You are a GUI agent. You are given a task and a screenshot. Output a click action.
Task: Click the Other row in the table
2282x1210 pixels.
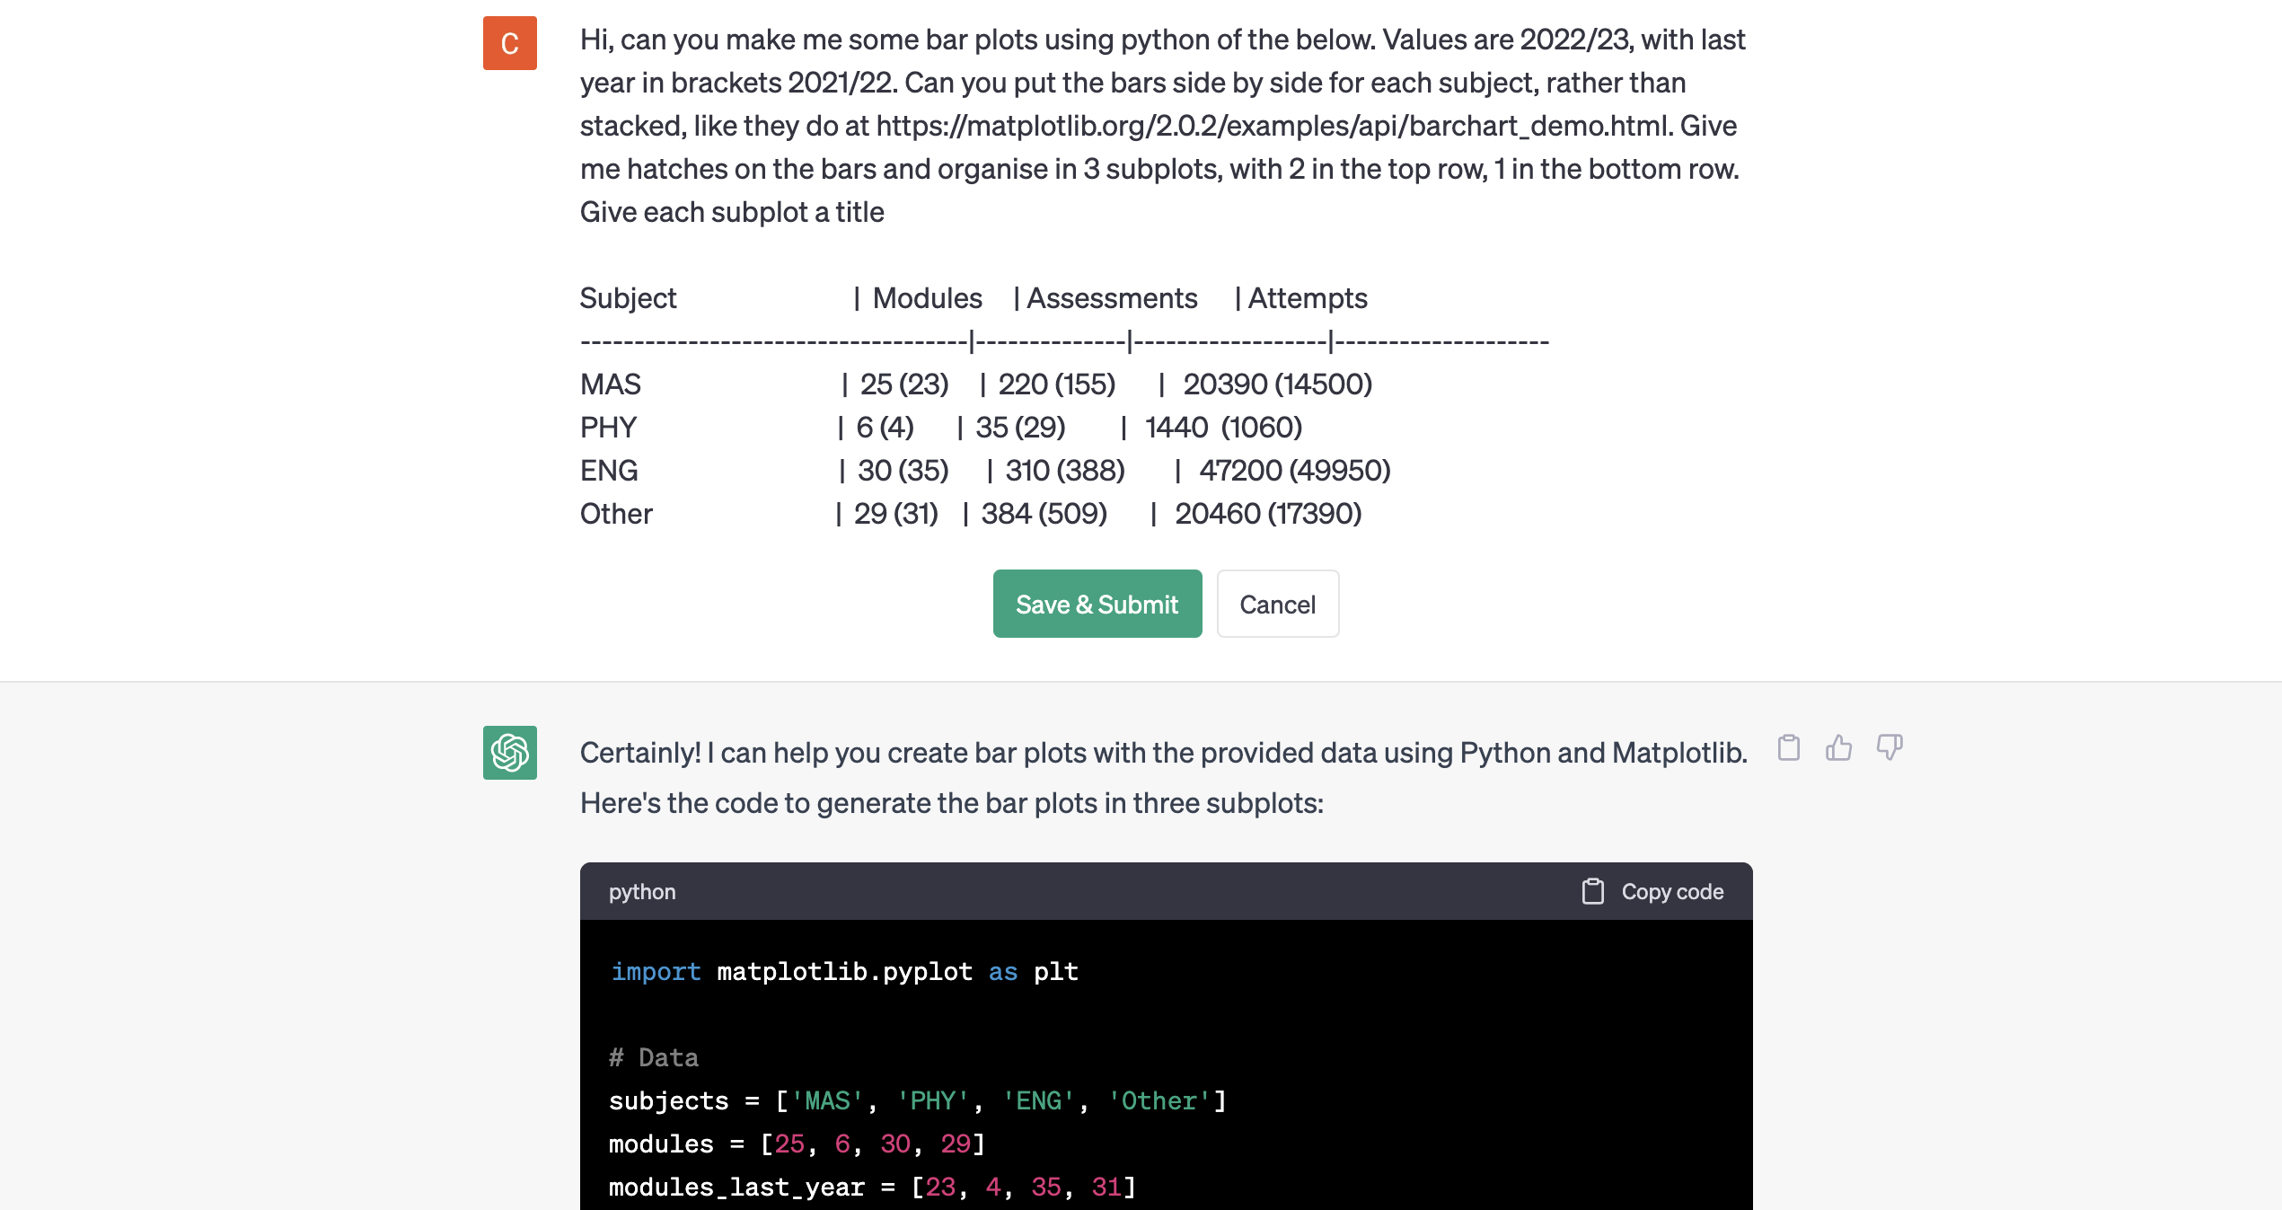971,514
